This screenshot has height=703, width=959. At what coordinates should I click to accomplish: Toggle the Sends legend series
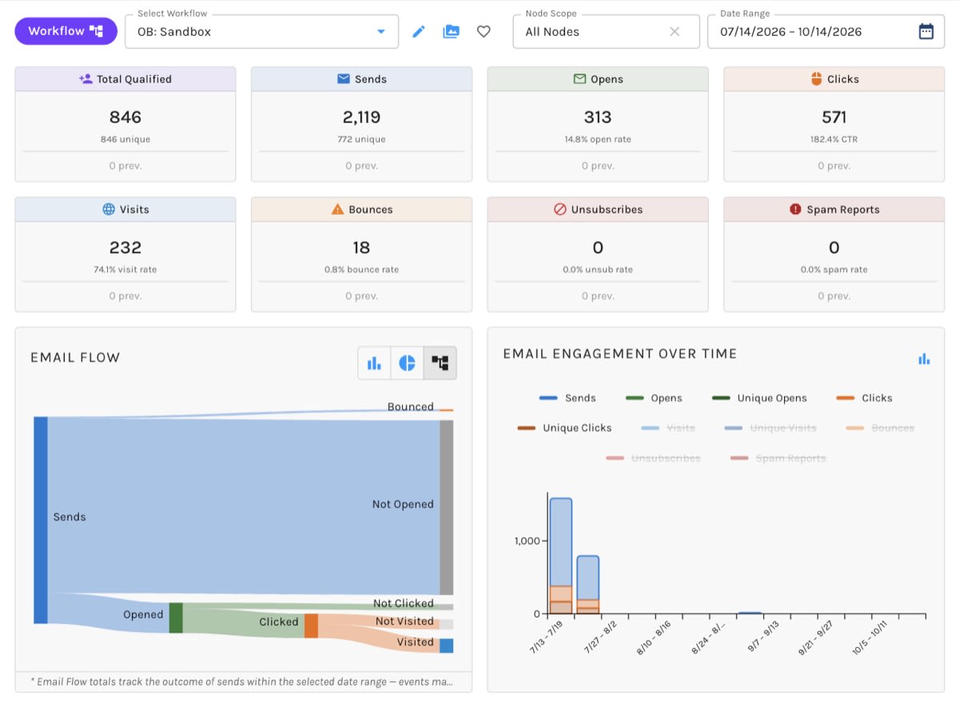pos(567,398)
